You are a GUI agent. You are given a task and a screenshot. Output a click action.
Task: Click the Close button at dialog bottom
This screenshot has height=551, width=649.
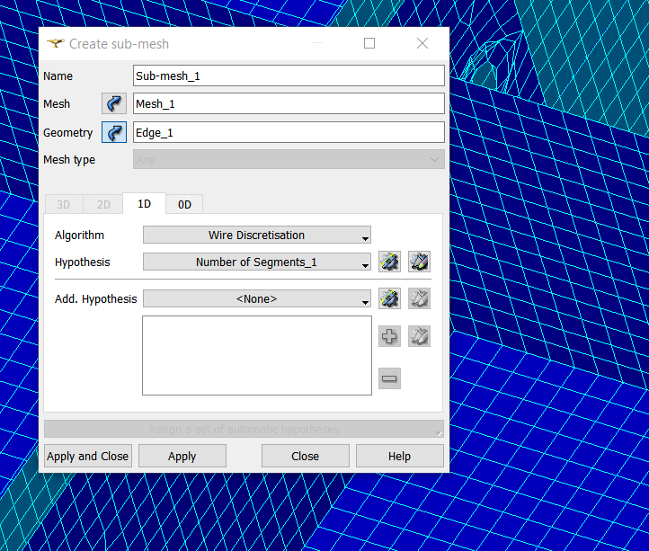[306, 456]
